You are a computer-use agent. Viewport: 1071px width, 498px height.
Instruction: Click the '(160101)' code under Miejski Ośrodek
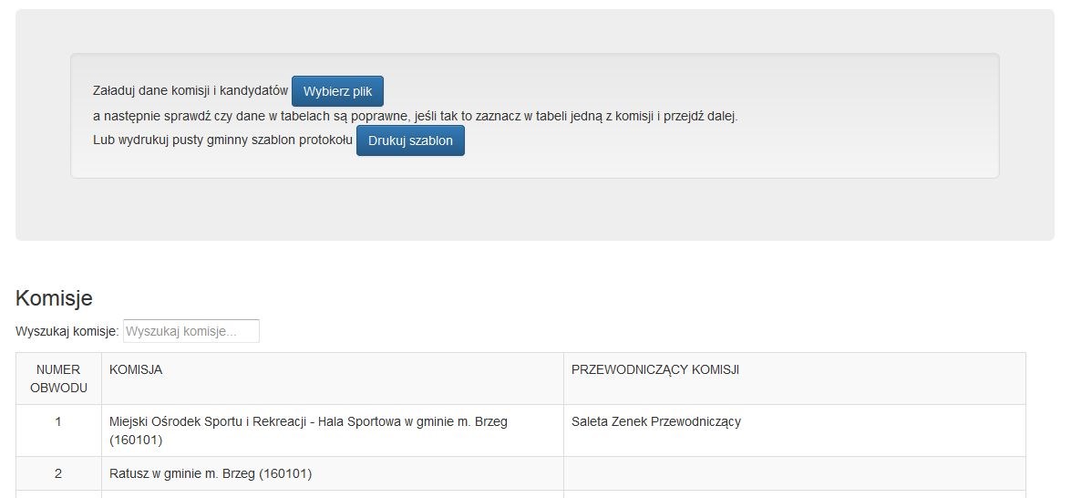tap(136, 441)
